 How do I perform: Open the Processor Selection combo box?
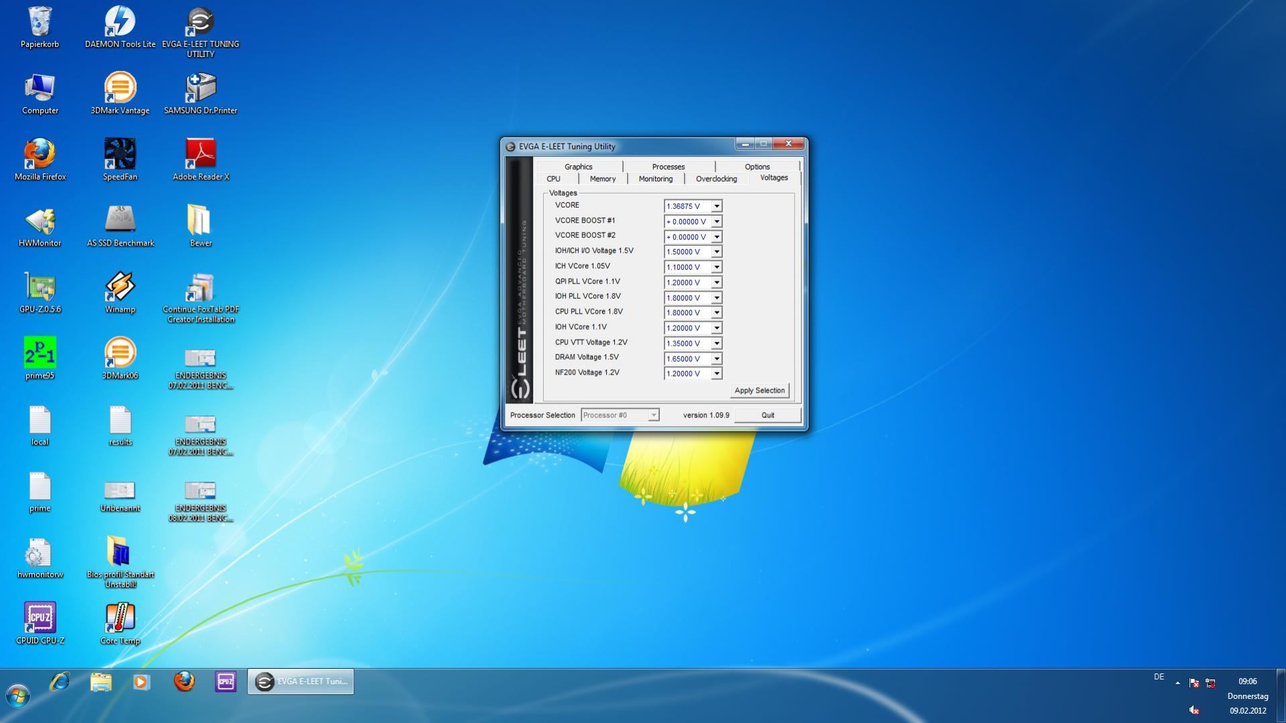pos(620,415)
